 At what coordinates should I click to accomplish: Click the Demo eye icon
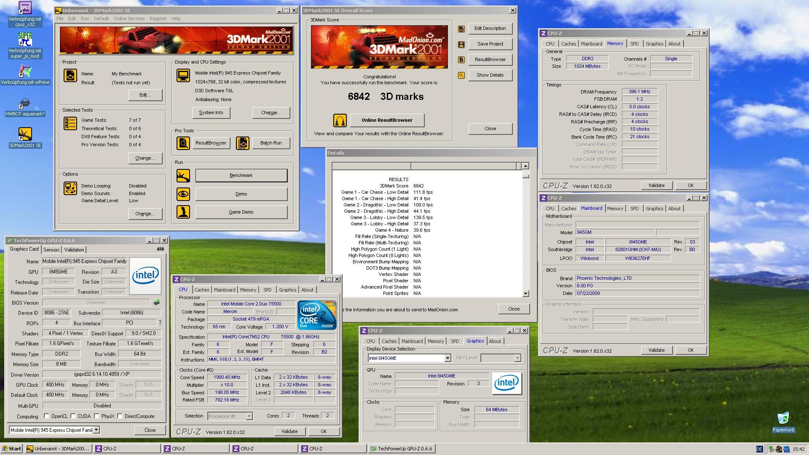pyautogui.click(x=183, y=194)
